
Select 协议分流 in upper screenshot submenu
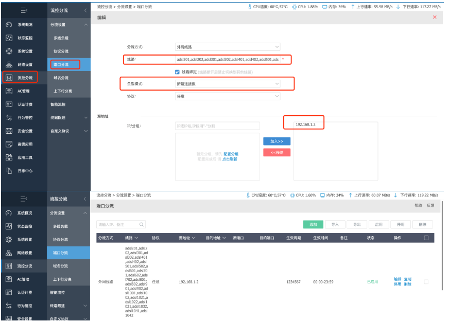click(x=61, y=51)
